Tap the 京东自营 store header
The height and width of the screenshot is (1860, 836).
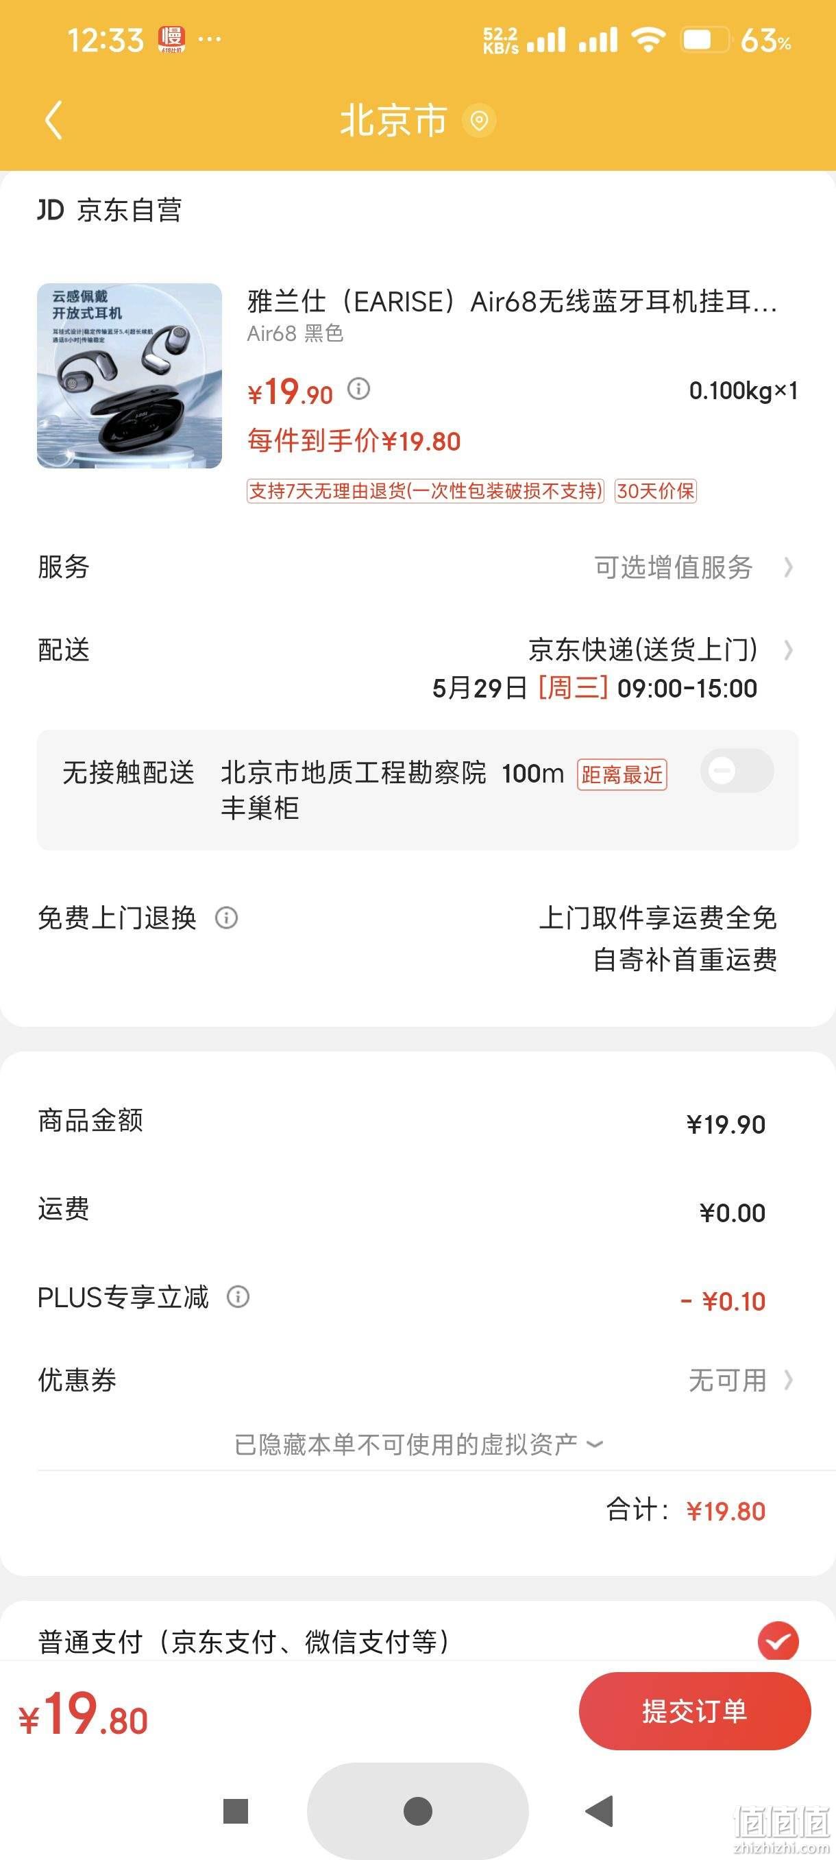110,210
